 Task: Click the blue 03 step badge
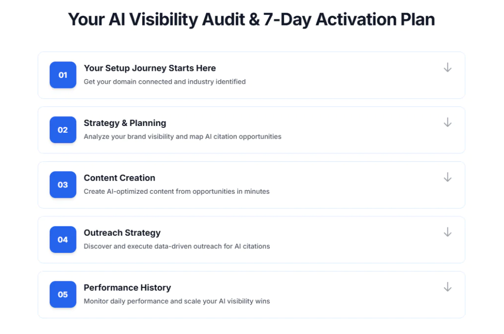click(x=63, y=185)
